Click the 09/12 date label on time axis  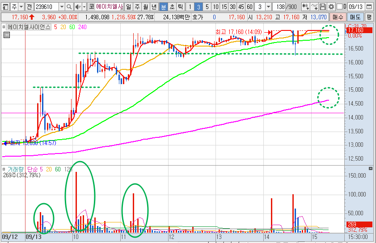pos(10,237)
